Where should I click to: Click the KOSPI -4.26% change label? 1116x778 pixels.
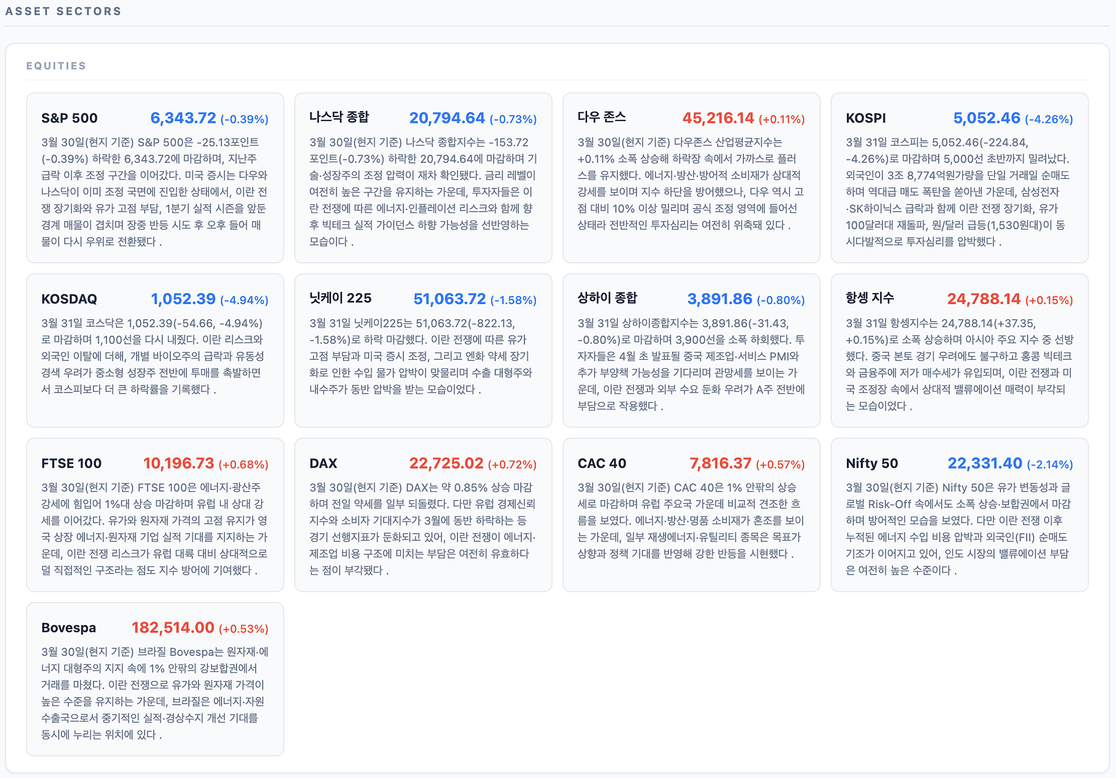click(1049, 119)
